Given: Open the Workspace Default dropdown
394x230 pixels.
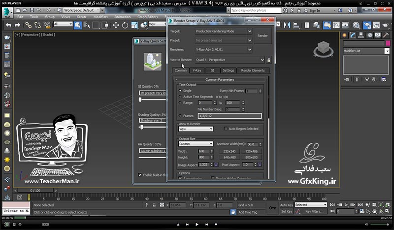Looking at the screenshot, I should click(81, 10).
